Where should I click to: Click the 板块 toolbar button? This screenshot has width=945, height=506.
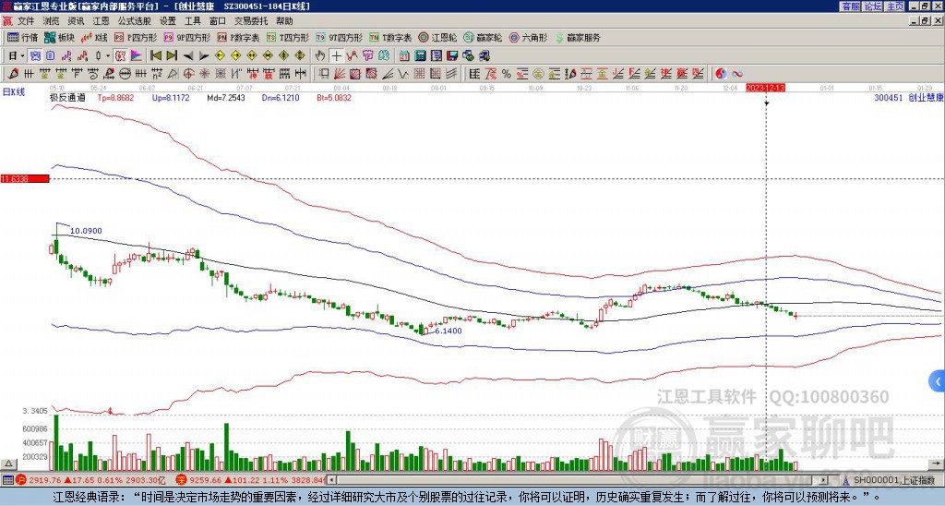tap(60, 37)
